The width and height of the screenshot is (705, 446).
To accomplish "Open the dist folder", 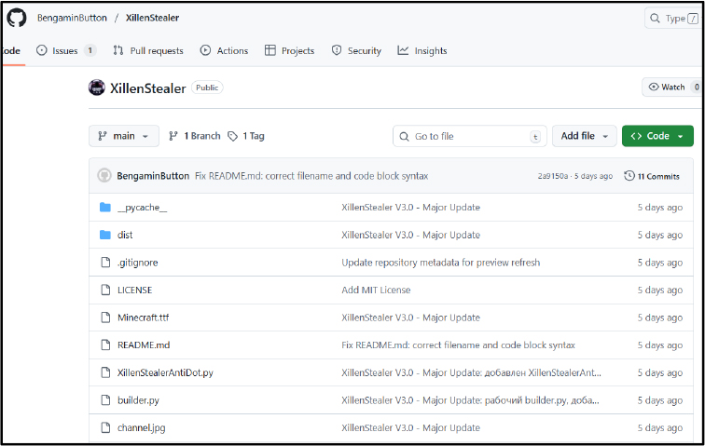I will [x=125, y=235].
